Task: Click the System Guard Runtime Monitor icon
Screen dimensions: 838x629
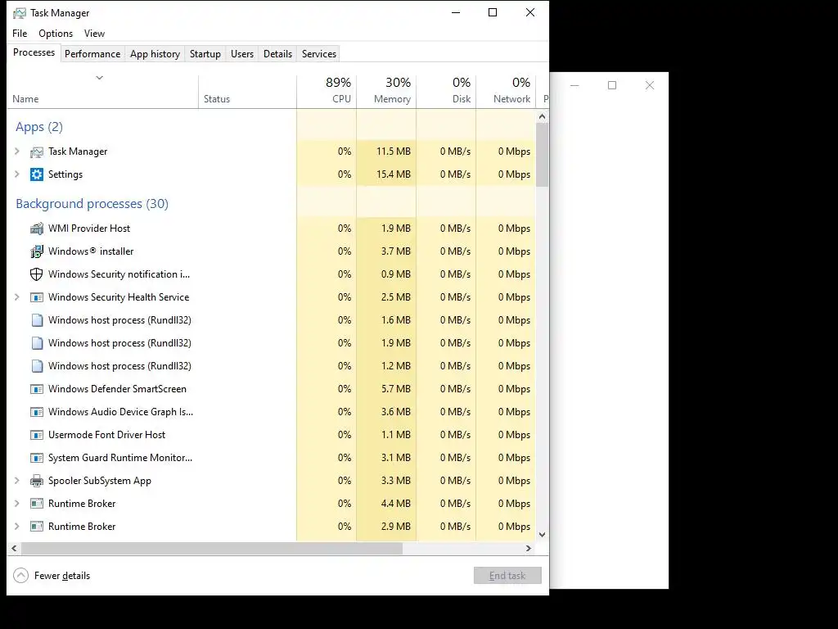Action: click(x=36, y=458)
